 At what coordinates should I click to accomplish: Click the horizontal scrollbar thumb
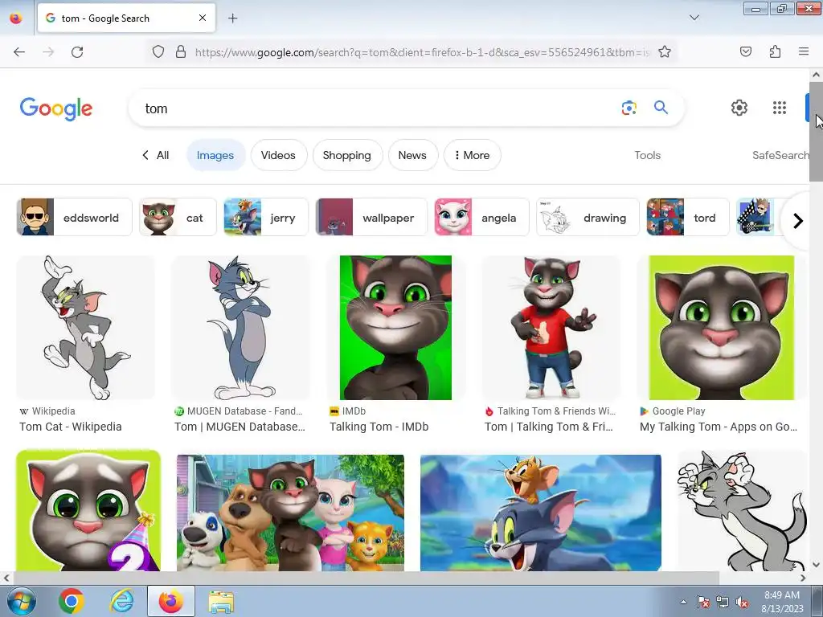[366, 578]
